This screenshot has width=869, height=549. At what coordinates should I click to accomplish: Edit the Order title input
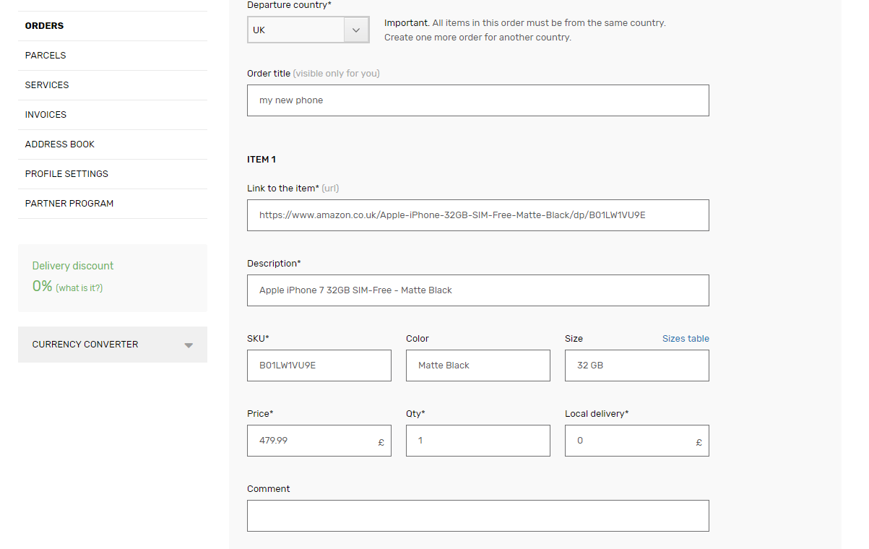pyautogui.click(x=477, y=100)
